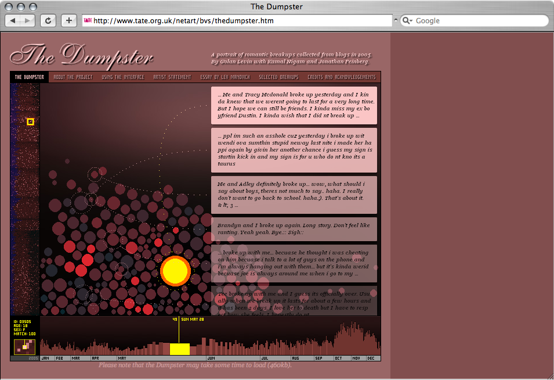This screenshot has width=554, height=380.
Task: Select the JAN month label on the timeline
Action: pyautogui.click(x=45, y=358)
